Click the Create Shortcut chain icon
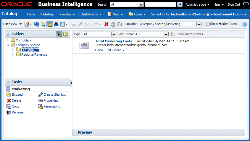 pyautogui.click(x=40, y=94)
